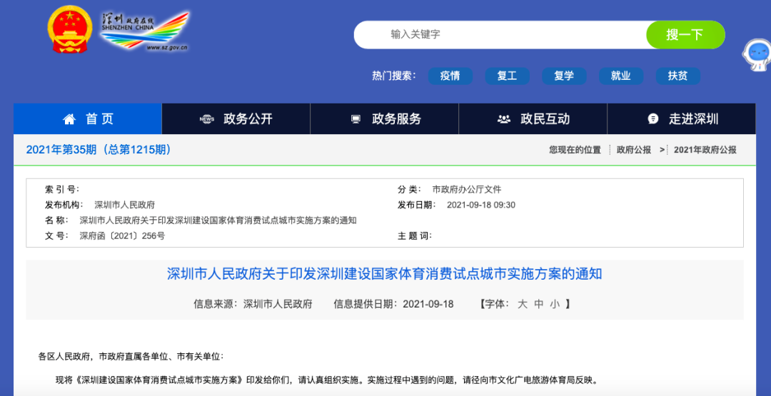
Task: Set font size to 大
Action: pos(522,304)
